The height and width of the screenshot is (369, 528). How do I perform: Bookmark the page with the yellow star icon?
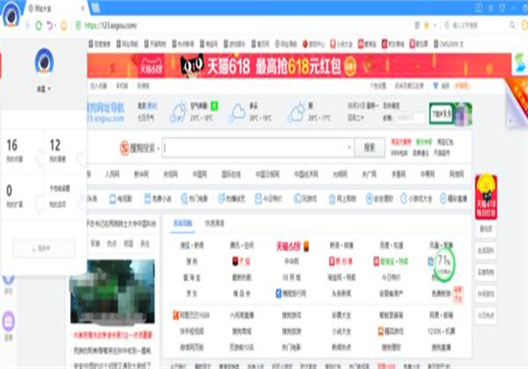(426, 26)
